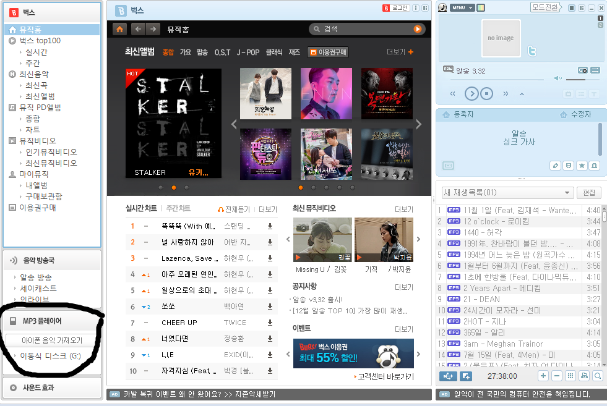Switch album view to mode 2

coord(600,25)
